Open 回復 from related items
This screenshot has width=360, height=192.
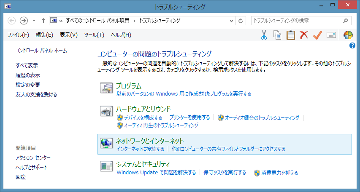21,177
